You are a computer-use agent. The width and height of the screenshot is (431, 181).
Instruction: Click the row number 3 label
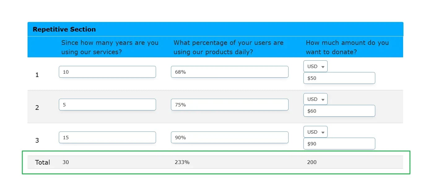pyautogui.click(x=37, y=140)
